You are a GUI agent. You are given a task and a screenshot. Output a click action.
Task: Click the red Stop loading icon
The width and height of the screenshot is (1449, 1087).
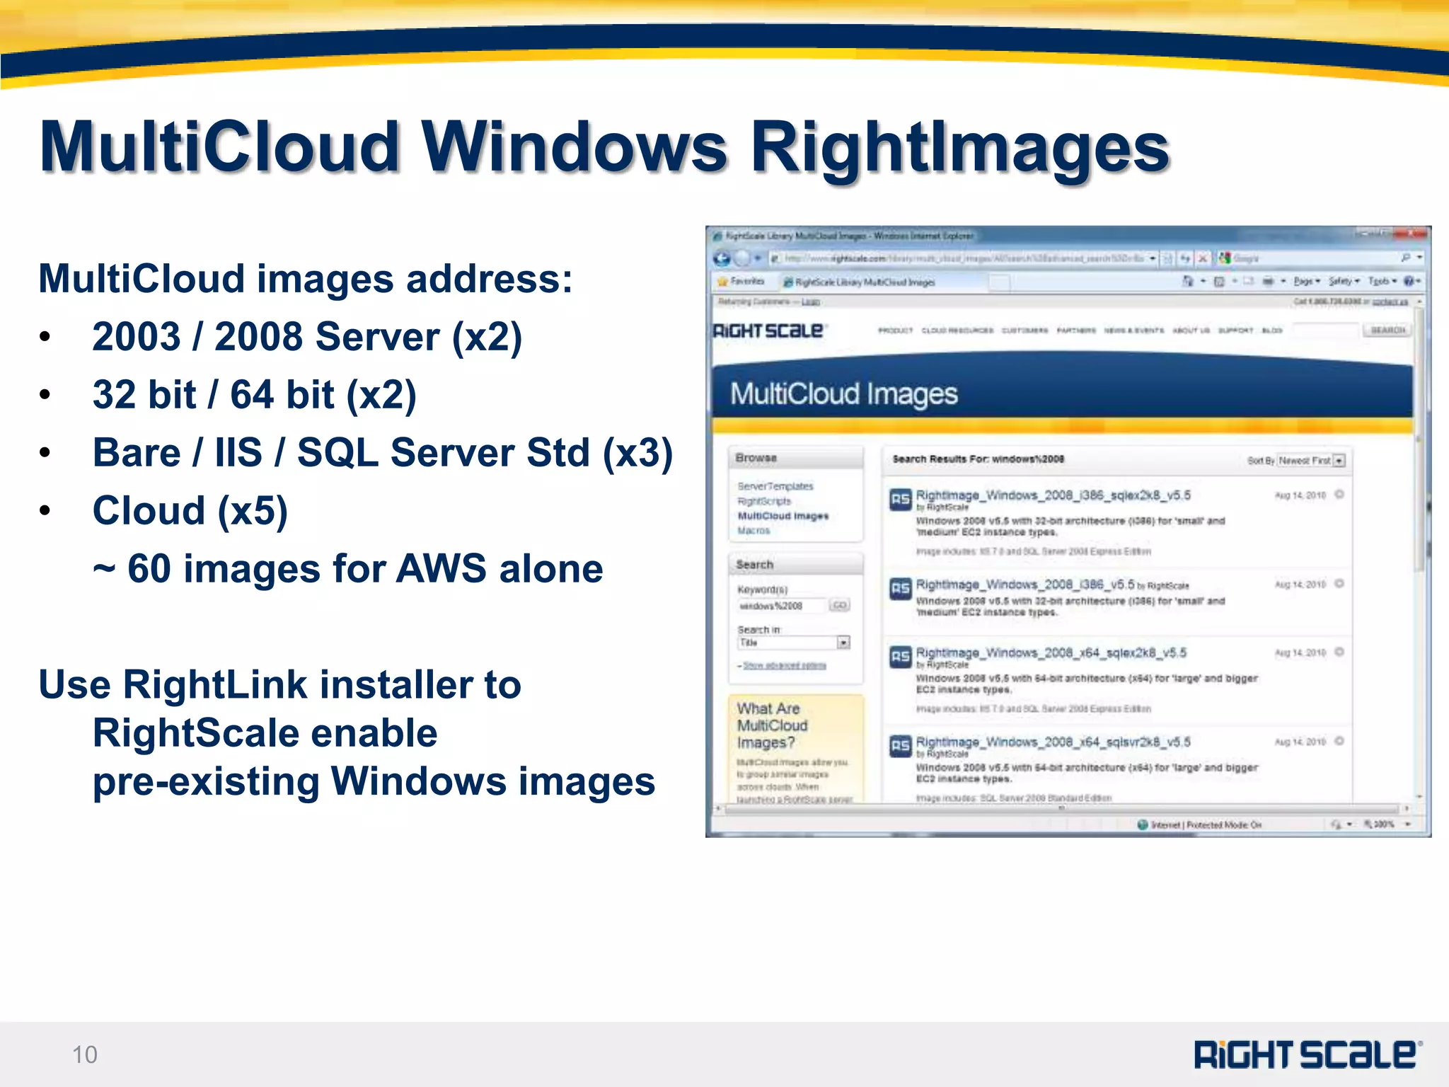(x=1202, y=258)
